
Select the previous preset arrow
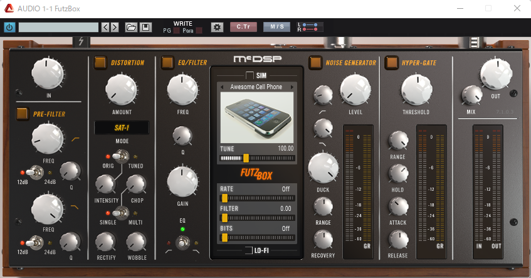click(105, 27)
